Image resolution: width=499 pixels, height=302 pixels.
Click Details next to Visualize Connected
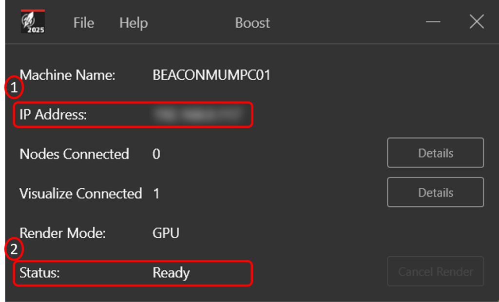pos(435,192)
